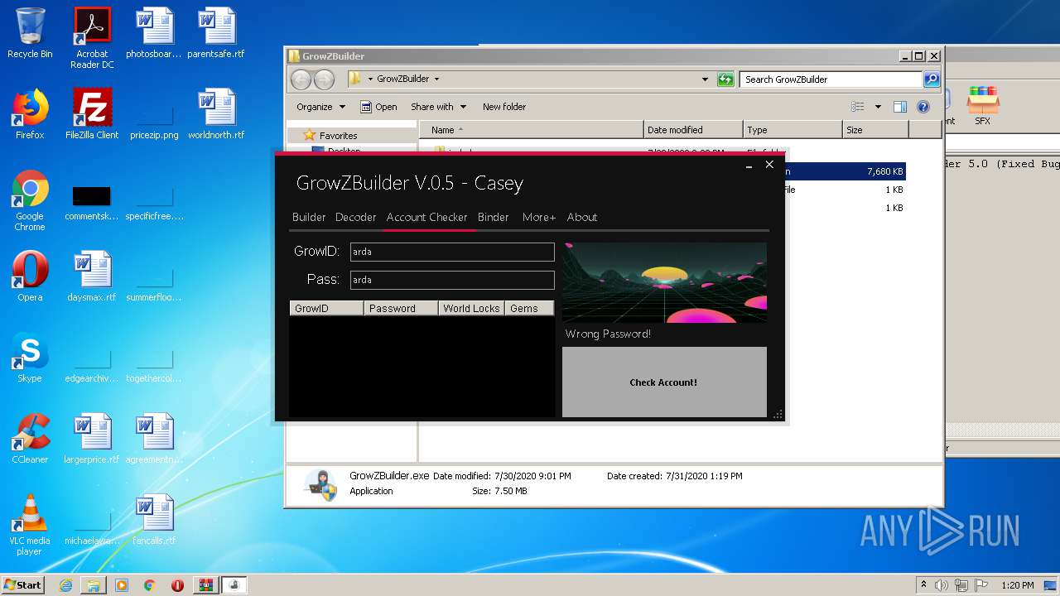Select the Account Checker tab
The image size is (1060, 596).
click(x=427, y=217)
